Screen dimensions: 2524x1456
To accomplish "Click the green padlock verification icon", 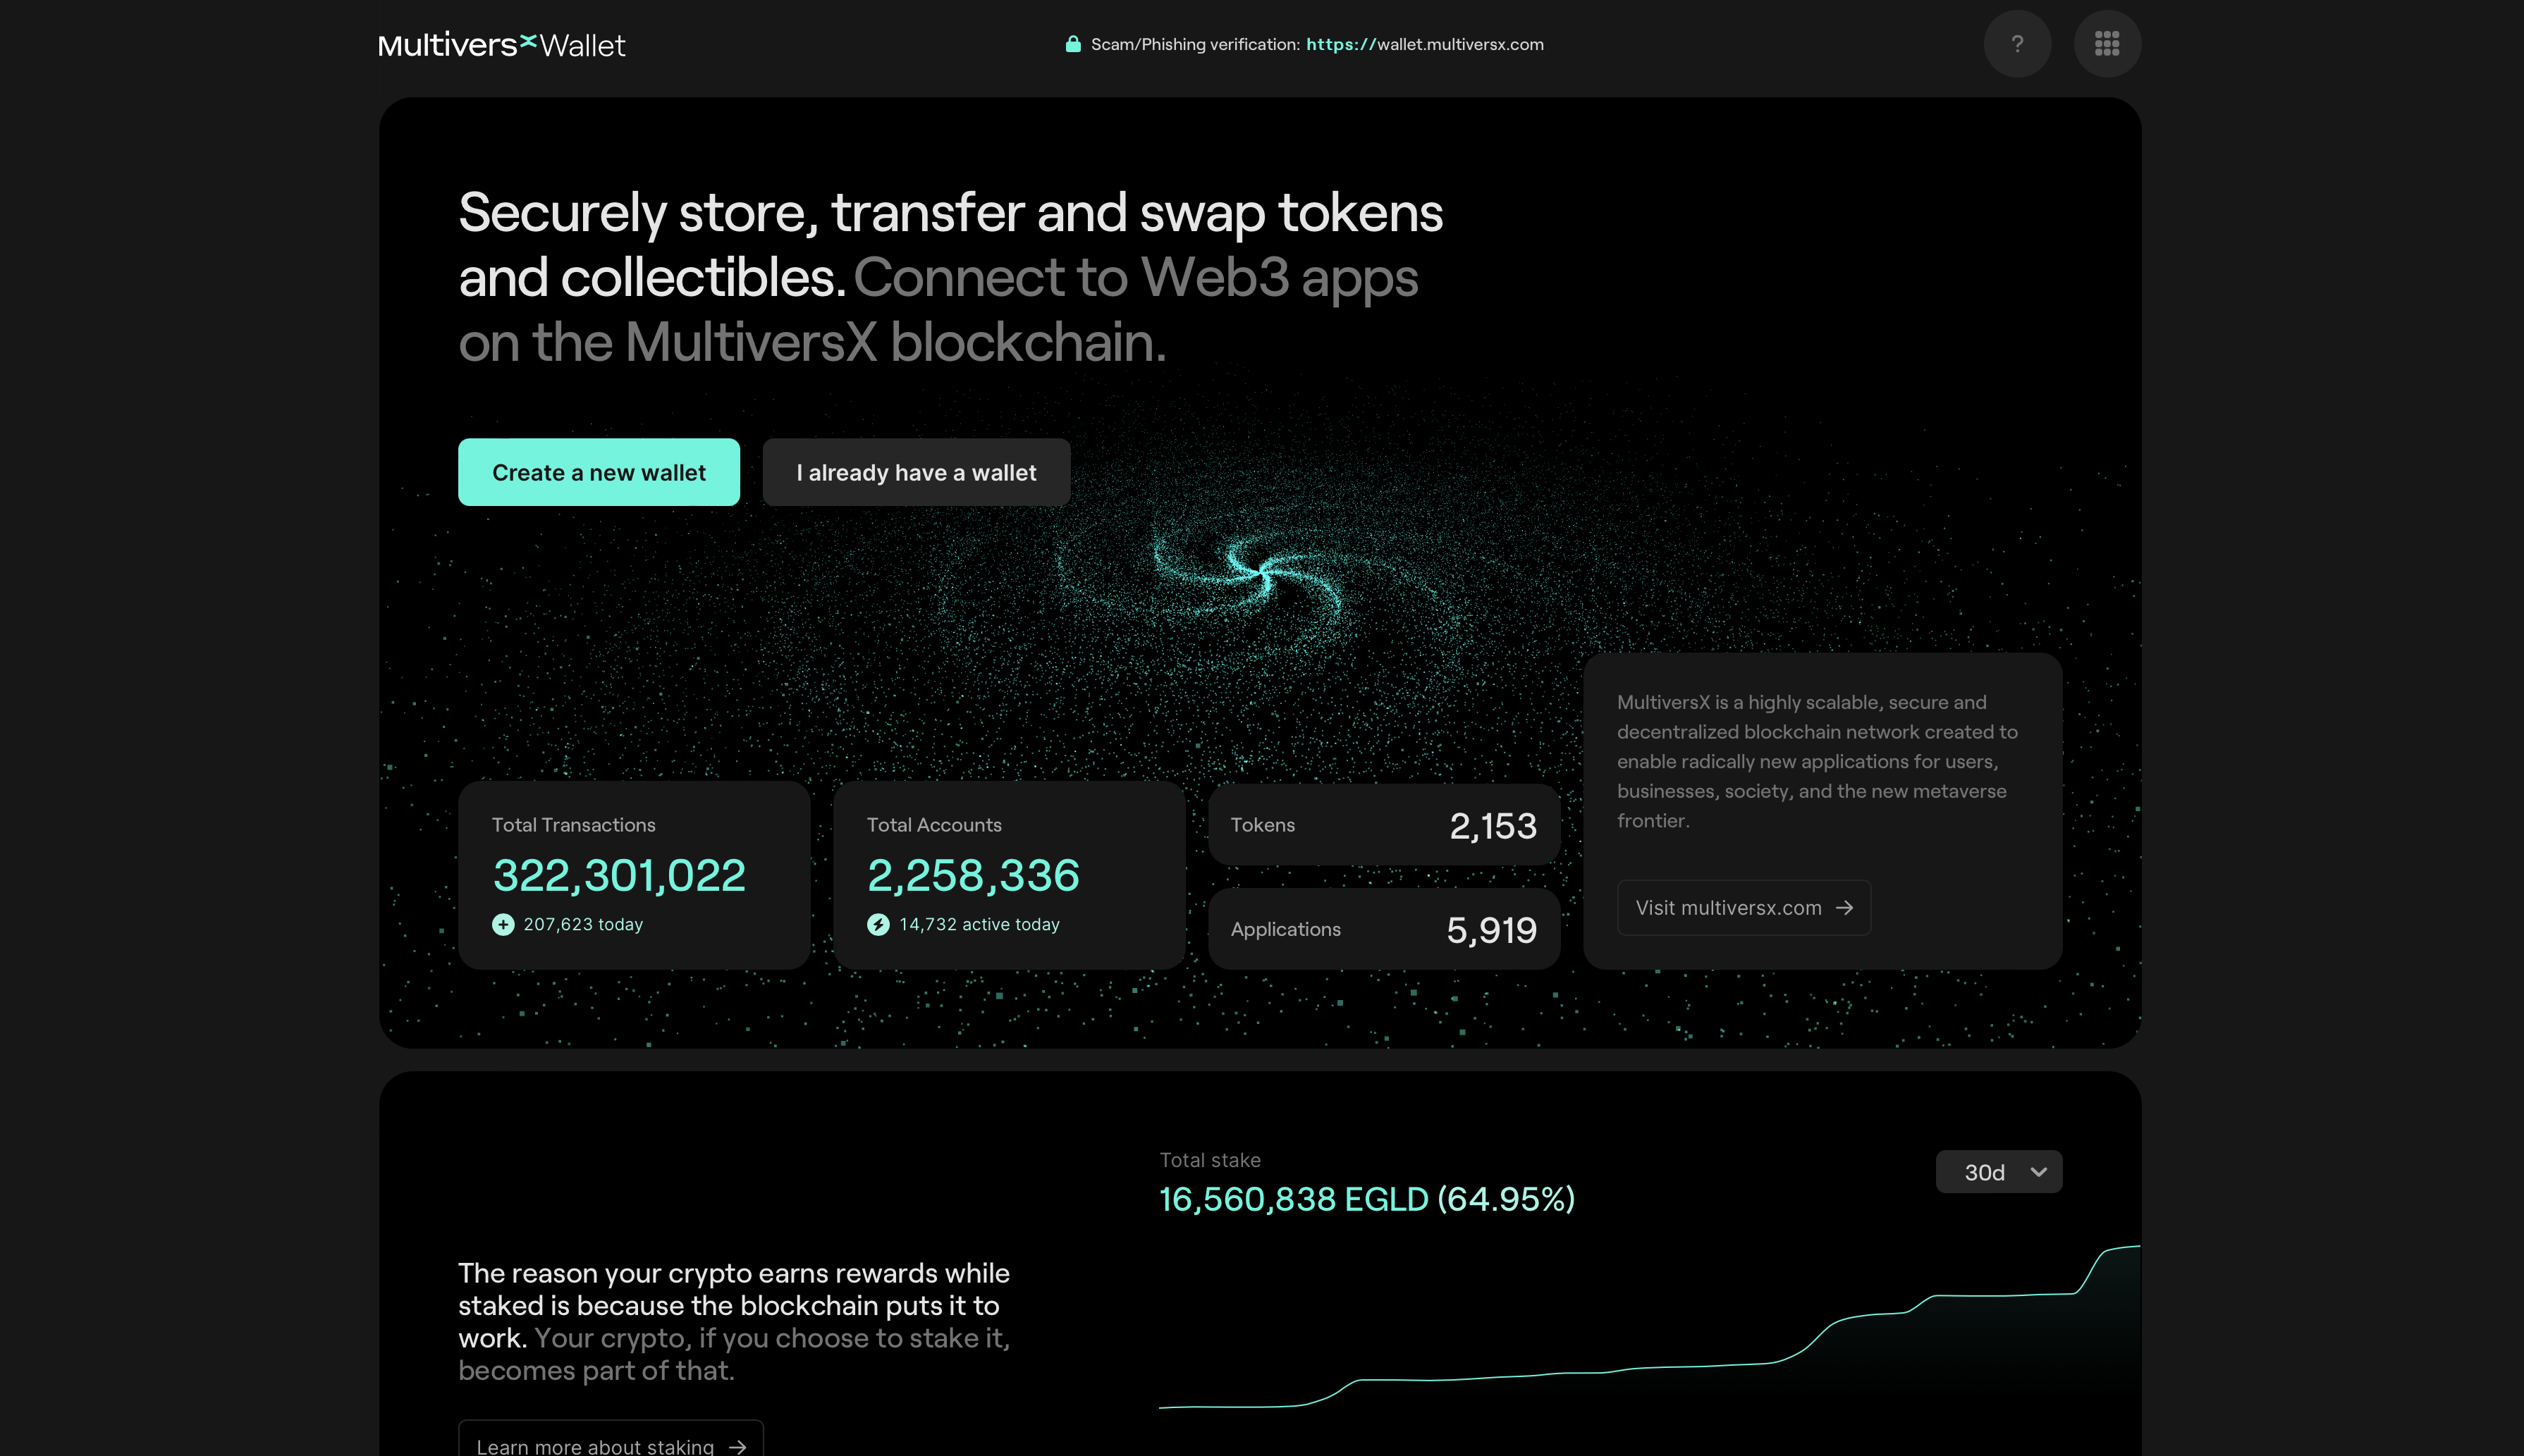I will point(1072,44).
